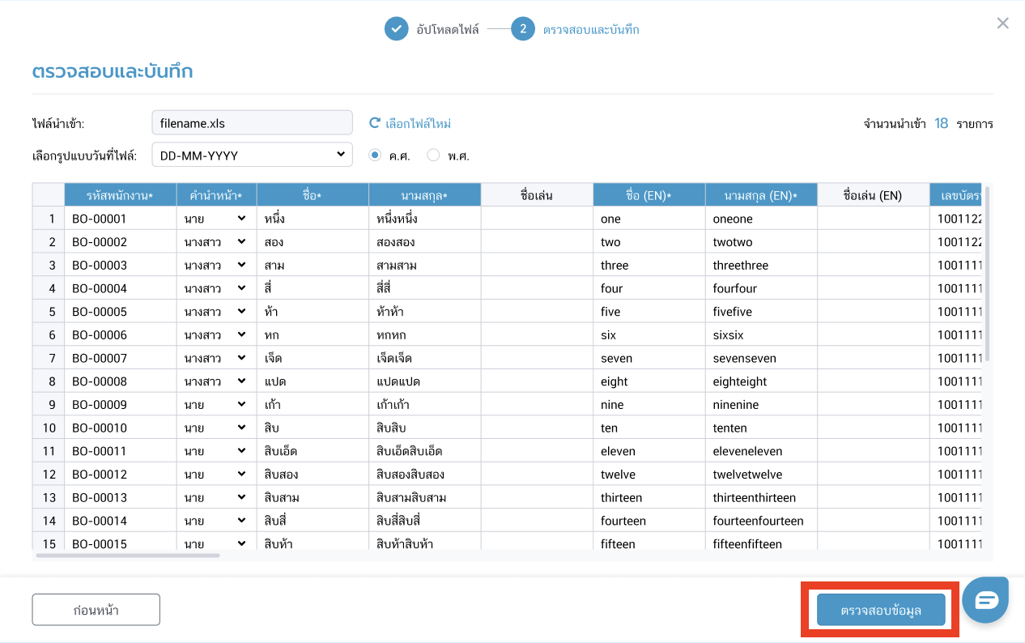Open title prefix dropdown for BO-00001
This screenshot has width=1025, height=643.
pos(216,219)
